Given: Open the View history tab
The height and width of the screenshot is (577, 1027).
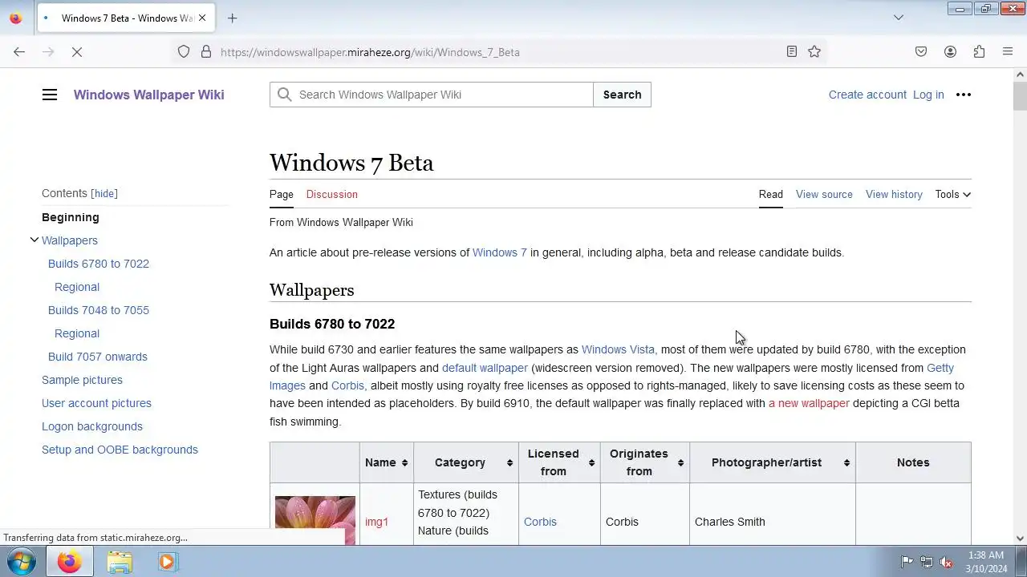Looking at the screenshot, I should 894,194.
